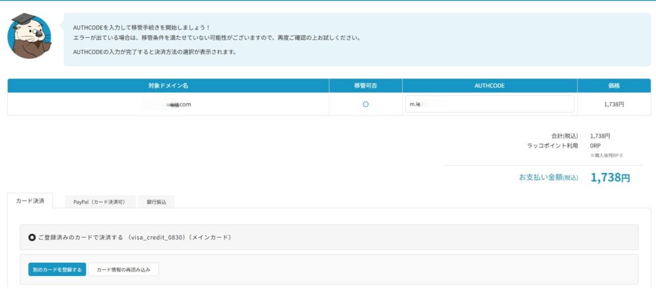Click the large blue 1,738円 payment total

click(610, 178)
